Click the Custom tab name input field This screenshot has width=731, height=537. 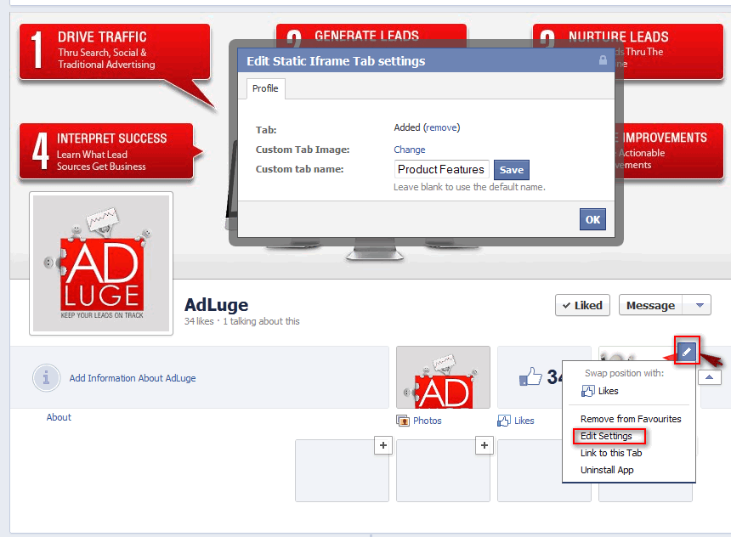(442, 169)
